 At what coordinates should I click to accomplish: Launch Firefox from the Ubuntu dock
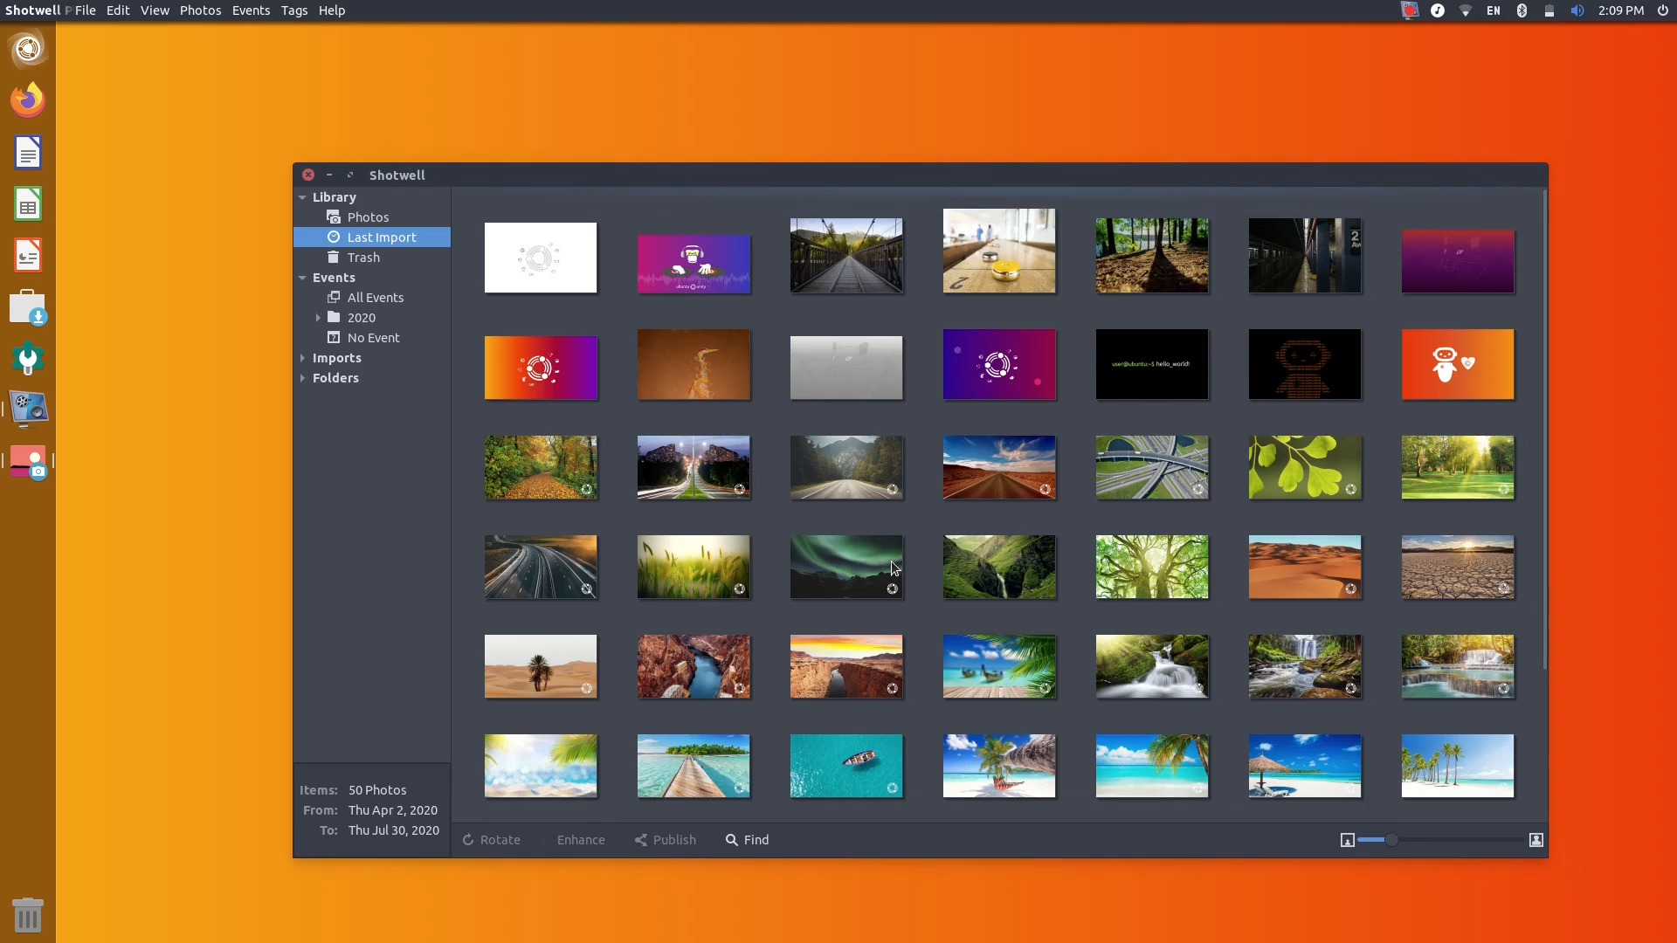27,99
